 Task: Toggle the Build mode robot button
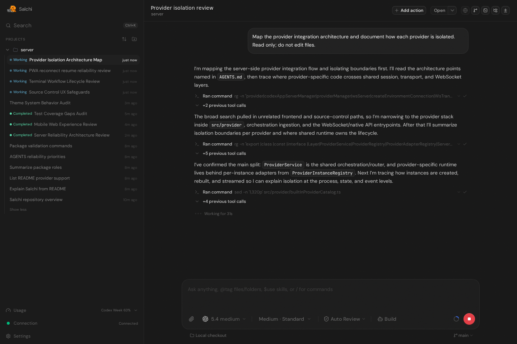pyautogui.click(x=387, y=319)
